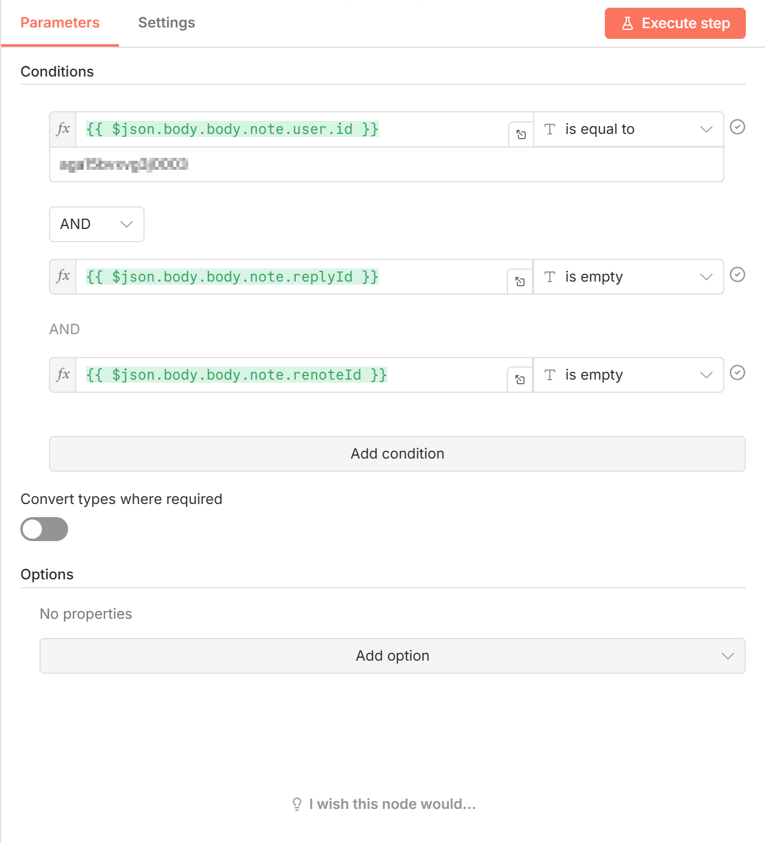Open renoteId 'is empty' operator dropdown

point(628,375)
